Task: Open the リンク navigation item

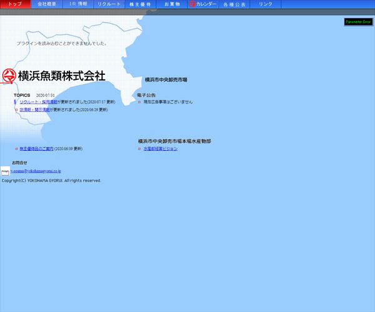Action: [266, 4]
